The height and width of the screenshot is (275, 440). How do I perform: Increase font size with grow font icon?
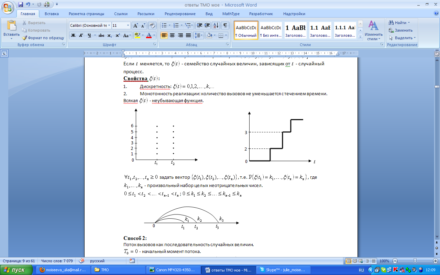tap(135, 25)
